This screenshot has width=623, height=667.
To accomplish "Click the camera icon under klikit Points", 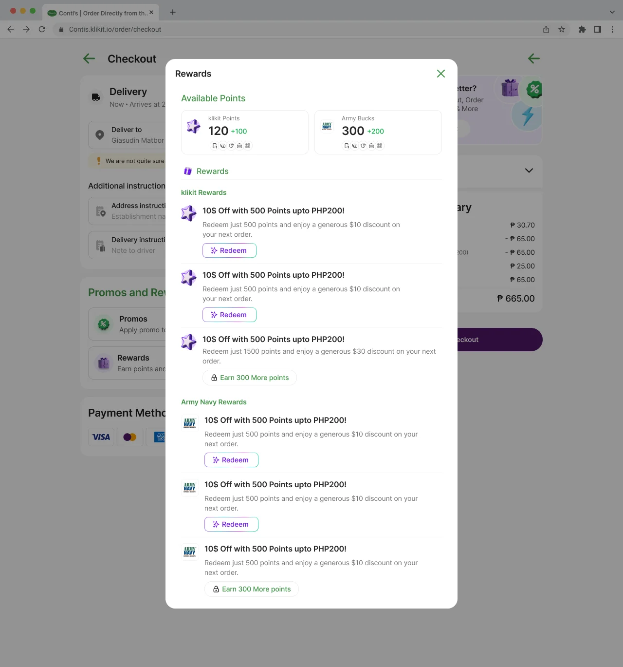I will point(223,146).
